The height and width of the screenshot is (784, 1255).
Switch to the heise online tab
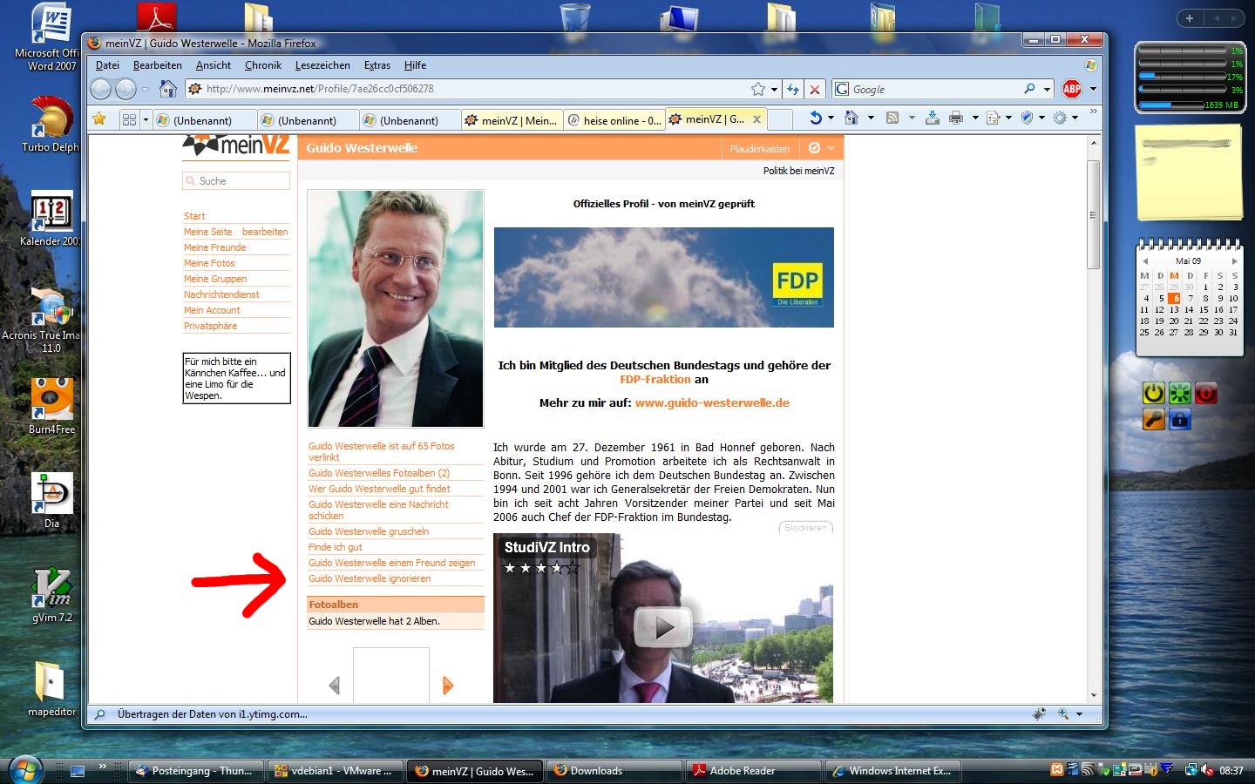pyautogui.click(x=614, y=120)
